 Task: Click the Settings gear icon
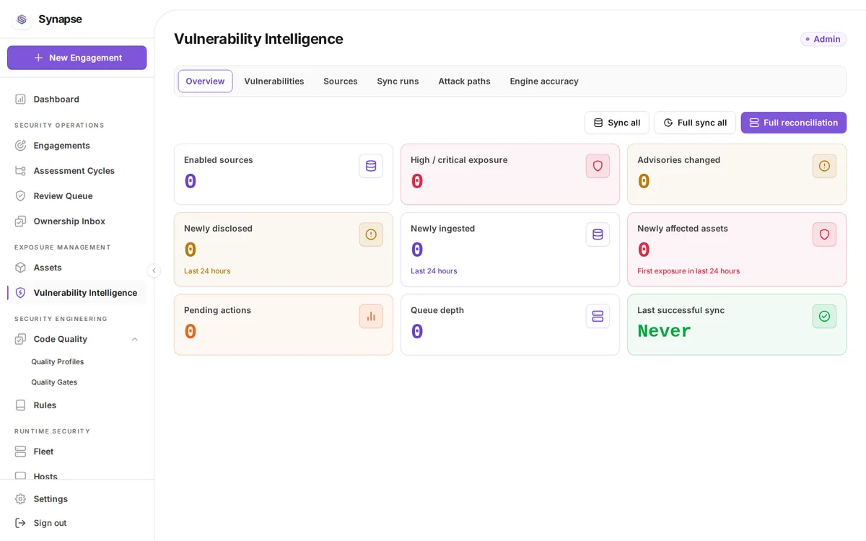point(20,498)
